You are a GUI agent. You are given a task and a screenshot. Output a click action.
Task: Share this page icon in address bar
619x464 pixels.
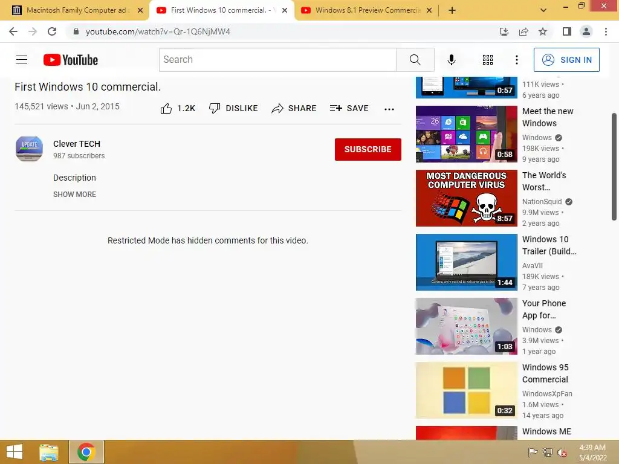coord(523,31)
